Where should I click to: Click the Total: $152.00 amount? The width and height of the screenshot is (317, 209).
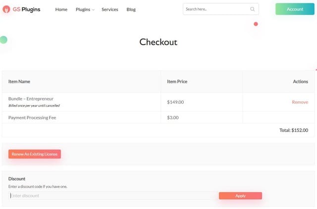point(294,130)
